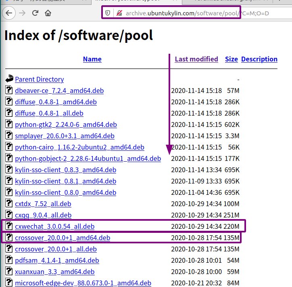Click the 2020-11-09 13:33 modified date
Viewport: 292px width, 287px height.
196,181
